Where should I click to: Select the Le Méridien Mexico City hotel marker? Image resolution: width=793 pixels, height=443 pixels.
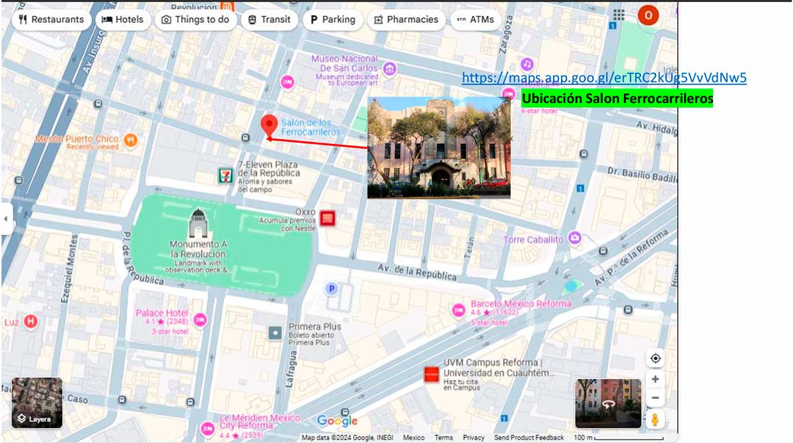(x=208, y=427)
